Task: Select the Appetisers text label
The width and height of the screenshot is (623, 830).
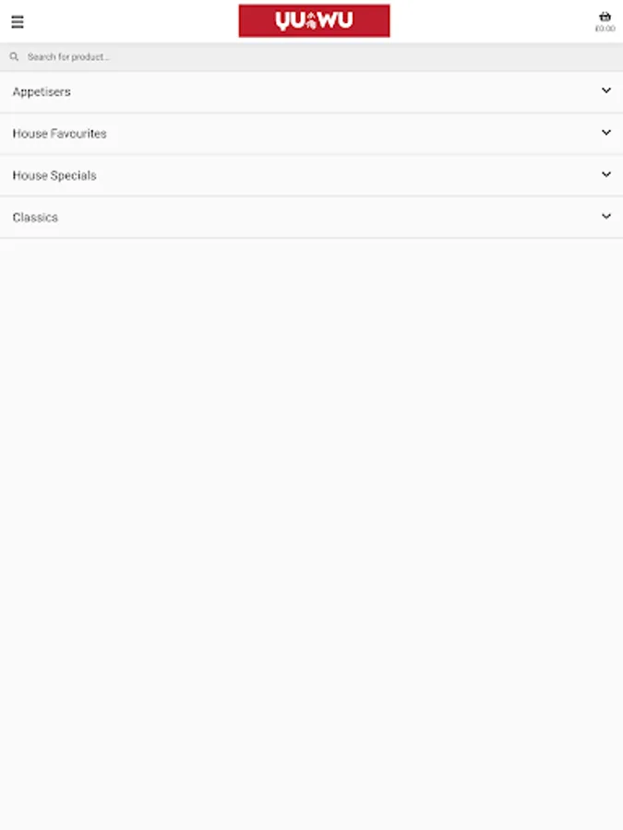Action: (42, 91)
